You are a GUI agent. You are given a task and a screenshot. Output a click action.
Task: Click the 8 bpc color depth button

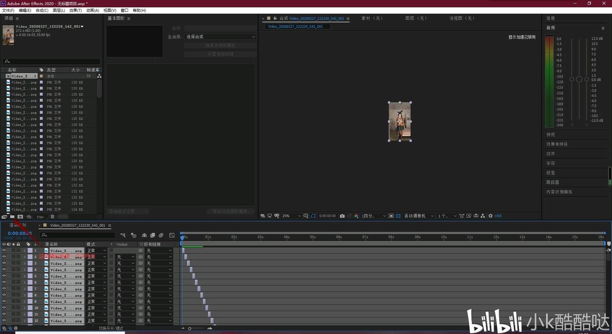click(40, 217)
